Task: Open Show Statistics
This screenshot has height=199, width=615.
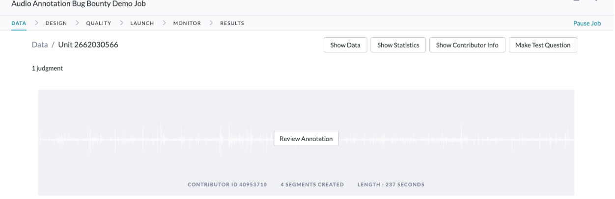Action: click(x=398, y=45)
